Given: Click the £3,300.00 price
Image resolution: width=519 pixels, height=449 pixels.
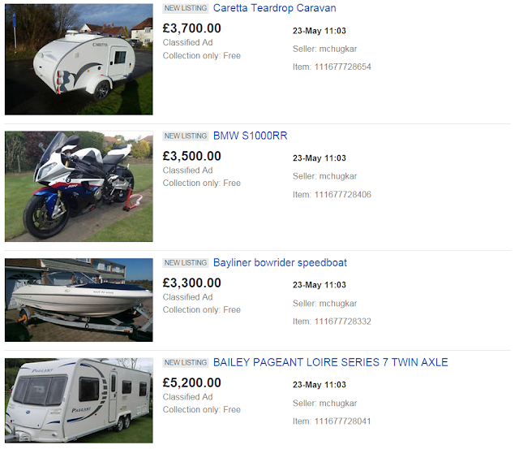Looking at the screenshot, I should click(x=191, y=283).
